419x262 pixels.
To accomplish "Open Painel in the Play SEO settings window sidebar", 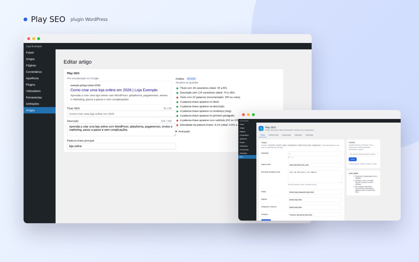I will pos(247,124).
